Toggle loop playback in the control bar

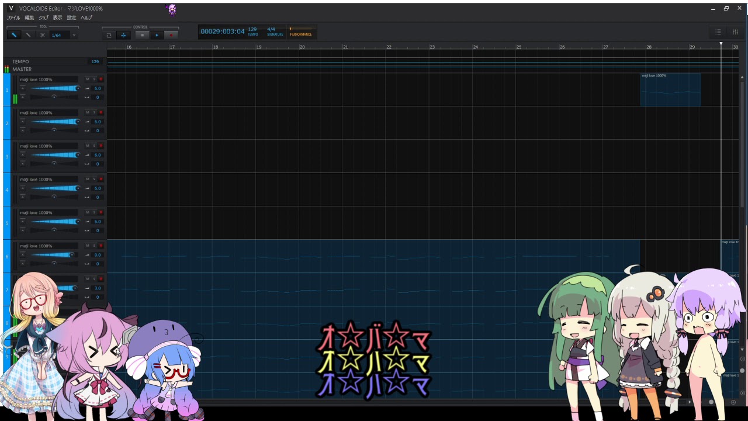click(109, 35)
